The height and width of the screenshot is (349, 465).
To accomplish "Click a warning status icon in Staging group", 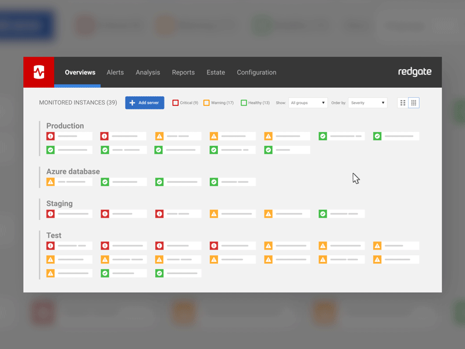I will 213,213.
